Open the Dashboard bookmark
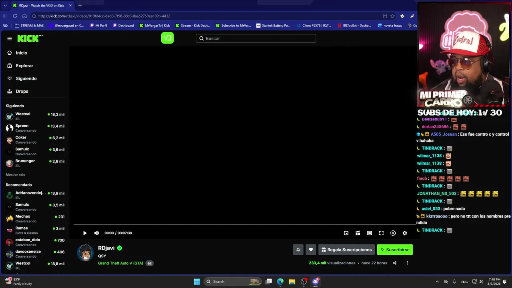 (x=123, y=26)
